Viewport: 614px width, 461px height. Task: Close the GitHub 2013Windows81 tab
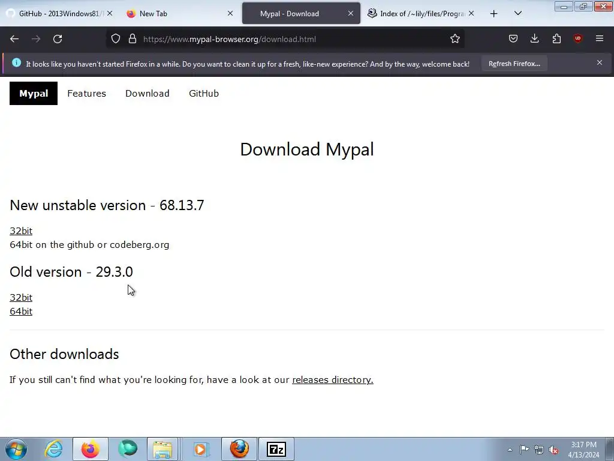(x=110, y=14)
